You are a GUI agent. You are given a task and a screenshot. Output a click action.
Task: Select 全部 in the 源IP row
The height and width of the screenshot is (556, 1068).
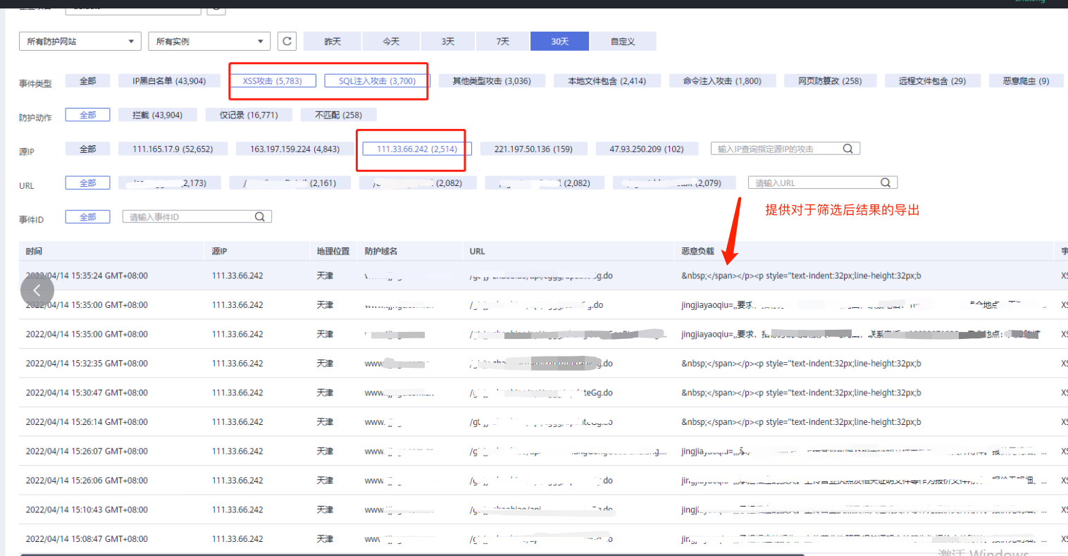click(x=88, y=149)
